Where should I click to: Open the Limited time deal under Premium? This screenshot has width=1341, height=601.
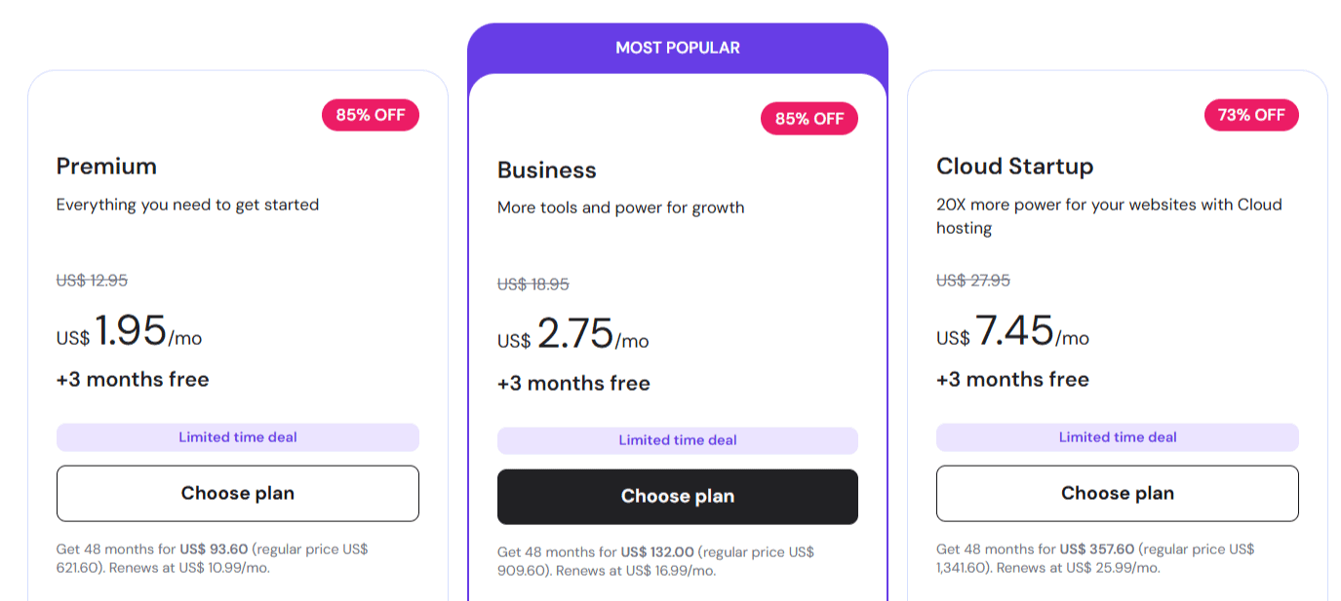coord(237,436)
